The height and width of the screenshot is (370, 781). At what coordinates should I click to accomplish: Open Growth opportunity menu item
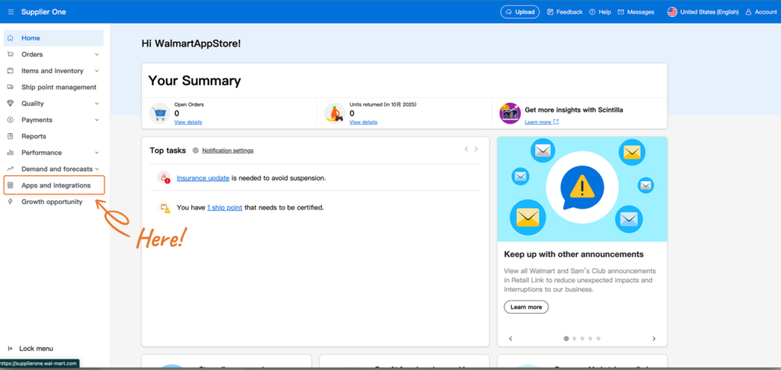53,202
